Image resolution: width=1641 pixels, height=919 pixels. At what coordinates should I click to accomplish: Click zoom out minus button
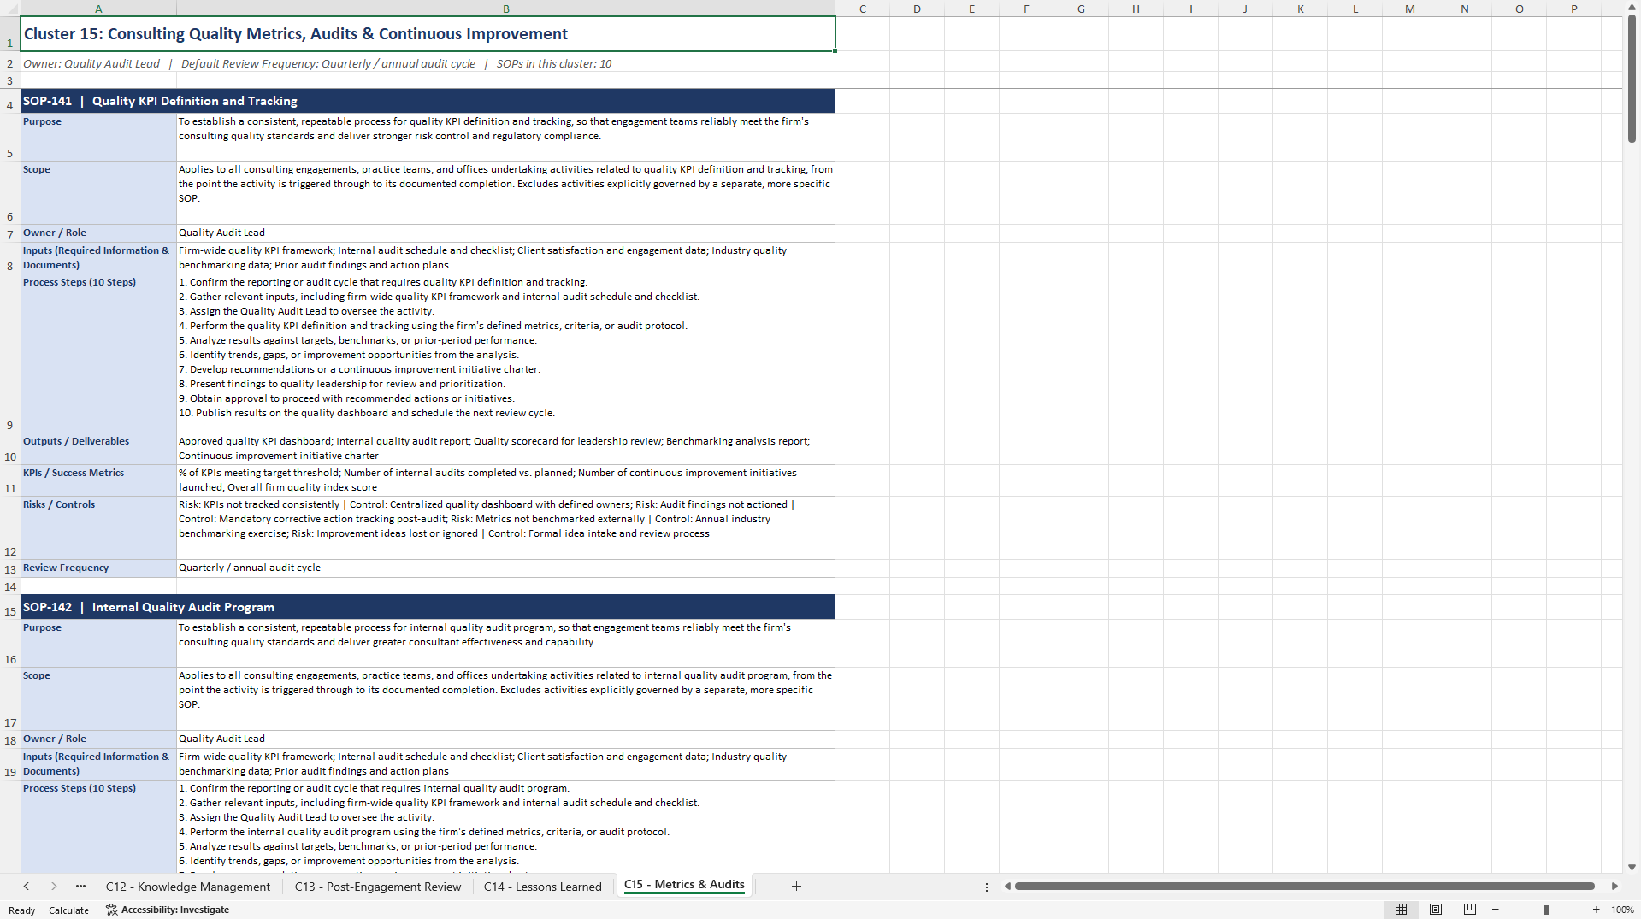click(x=1496, y=910)
